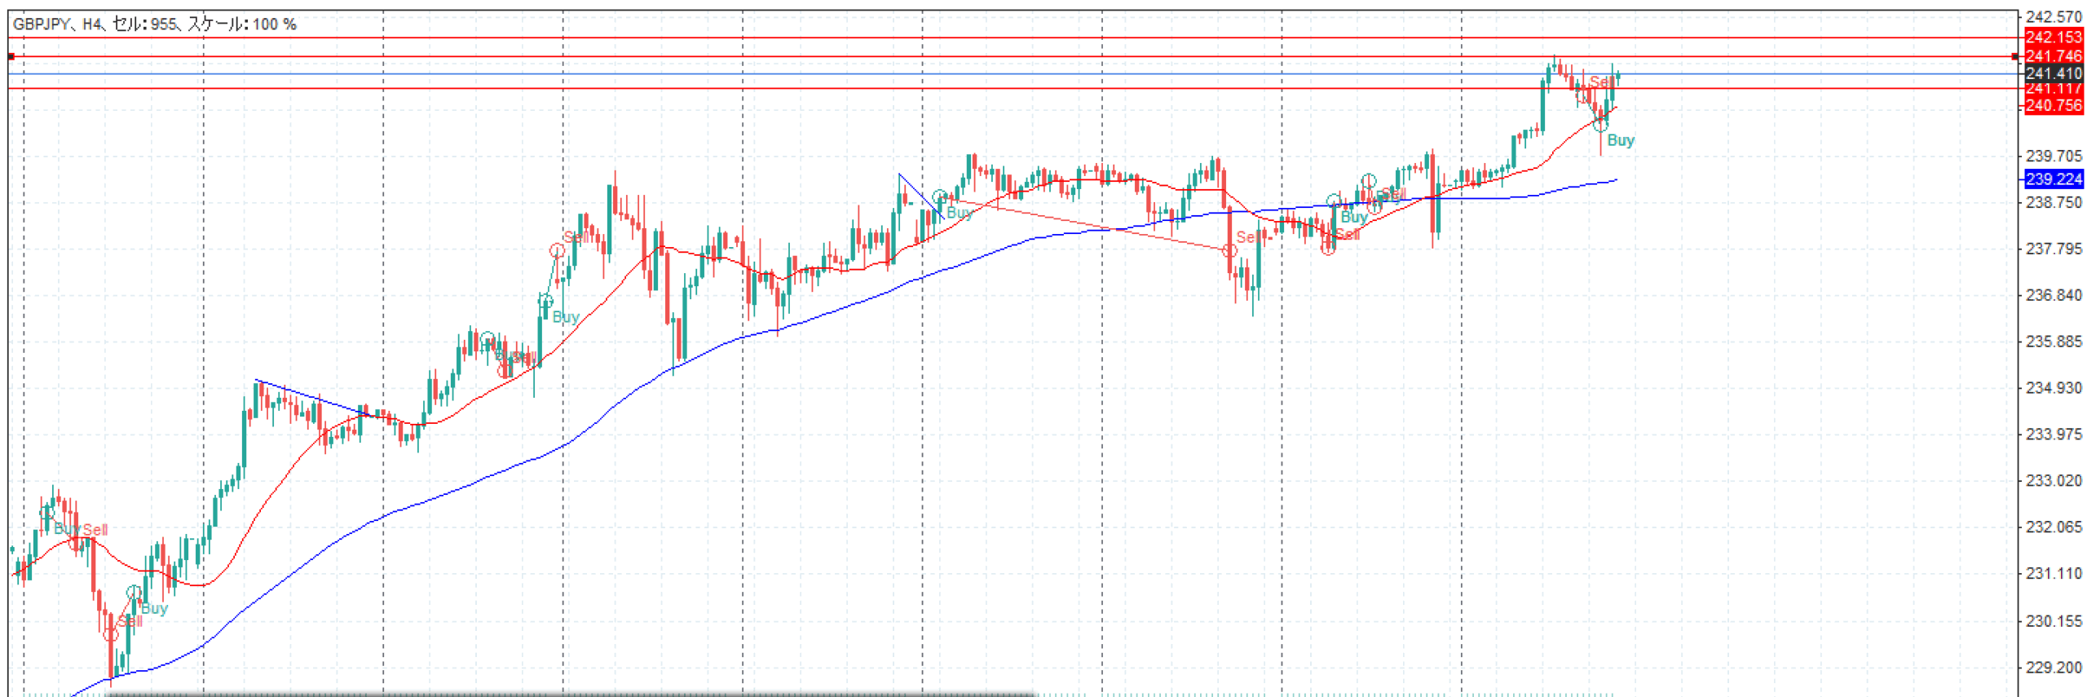Viewport: 2087px width, 697px height.
Task: Click the 233.020 price axis label
Action: click(2053, 481)
